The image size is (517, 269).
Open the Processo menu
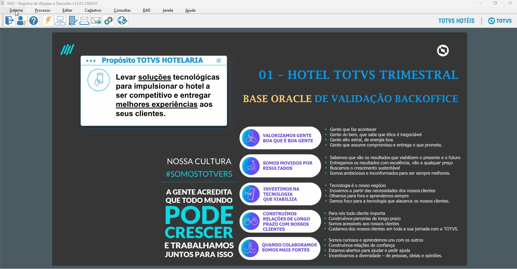(x=42, y=10)
